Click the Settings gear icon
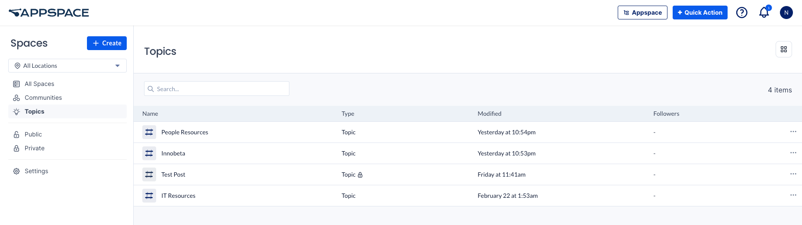 click(x=16, y=171)
